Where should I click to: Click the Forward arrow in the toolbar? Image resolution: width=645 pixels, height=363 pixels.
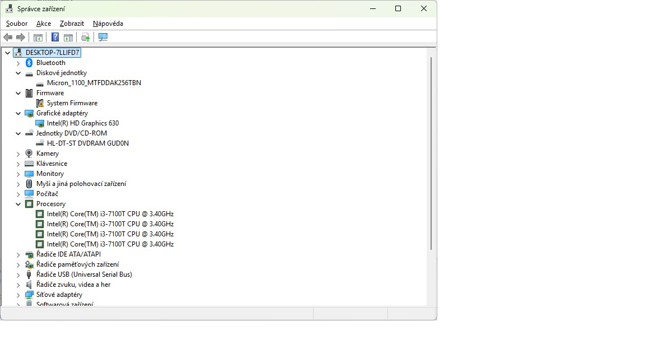[x=21, y=38]
